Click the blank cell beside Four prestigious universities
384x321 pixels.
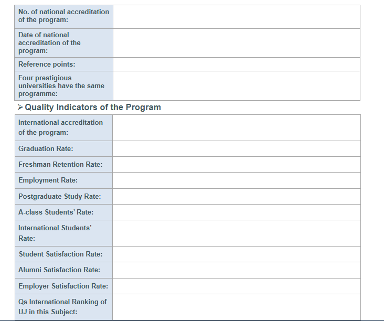[x=236, y=85]
